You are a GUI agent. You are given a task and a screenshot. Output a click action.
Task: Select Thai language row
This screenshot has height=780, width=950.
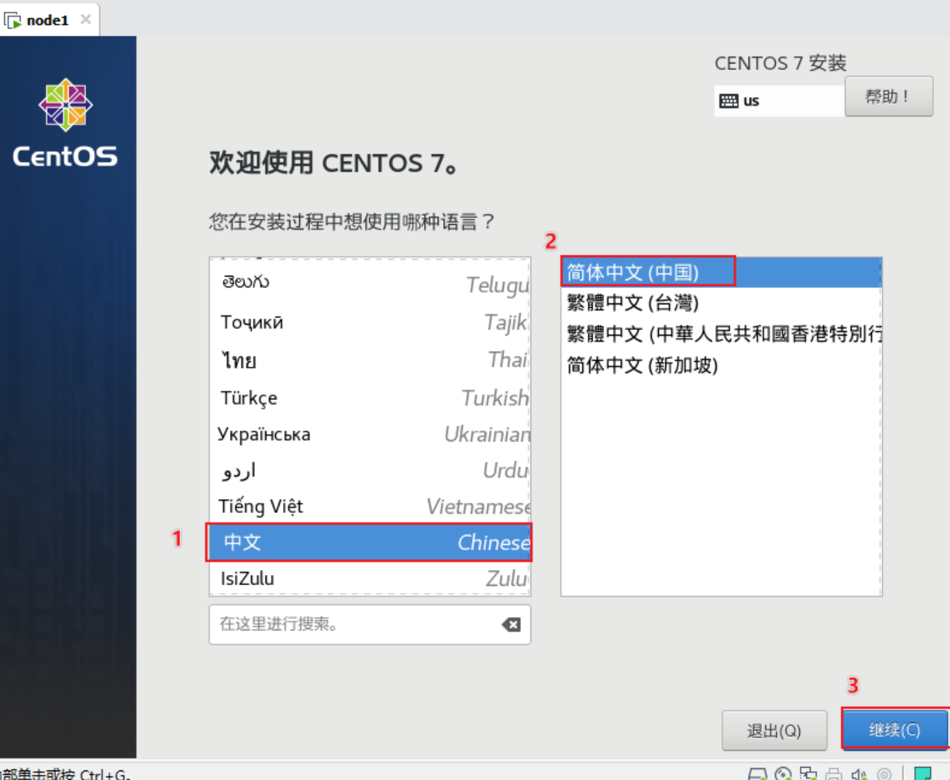370,360
